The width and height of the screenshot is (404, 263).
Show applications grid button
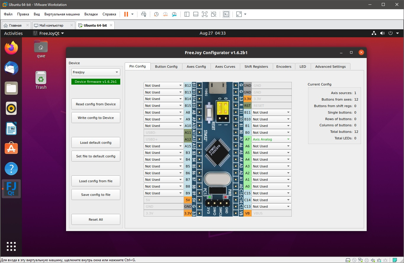pos(11,246)
